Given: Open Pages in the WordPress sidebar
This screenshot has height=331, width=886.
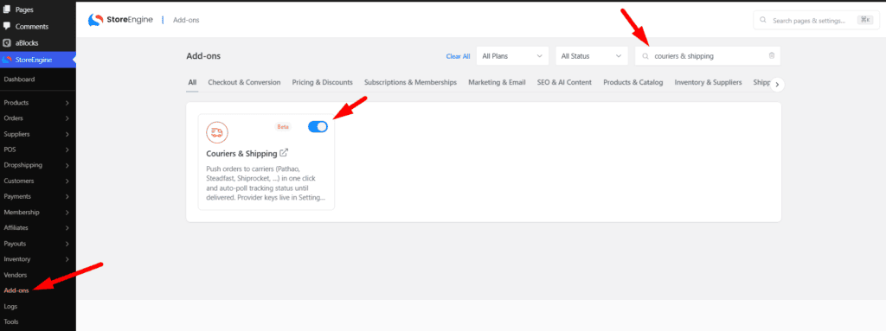Looking at the screenshot, I should (23, 10).
